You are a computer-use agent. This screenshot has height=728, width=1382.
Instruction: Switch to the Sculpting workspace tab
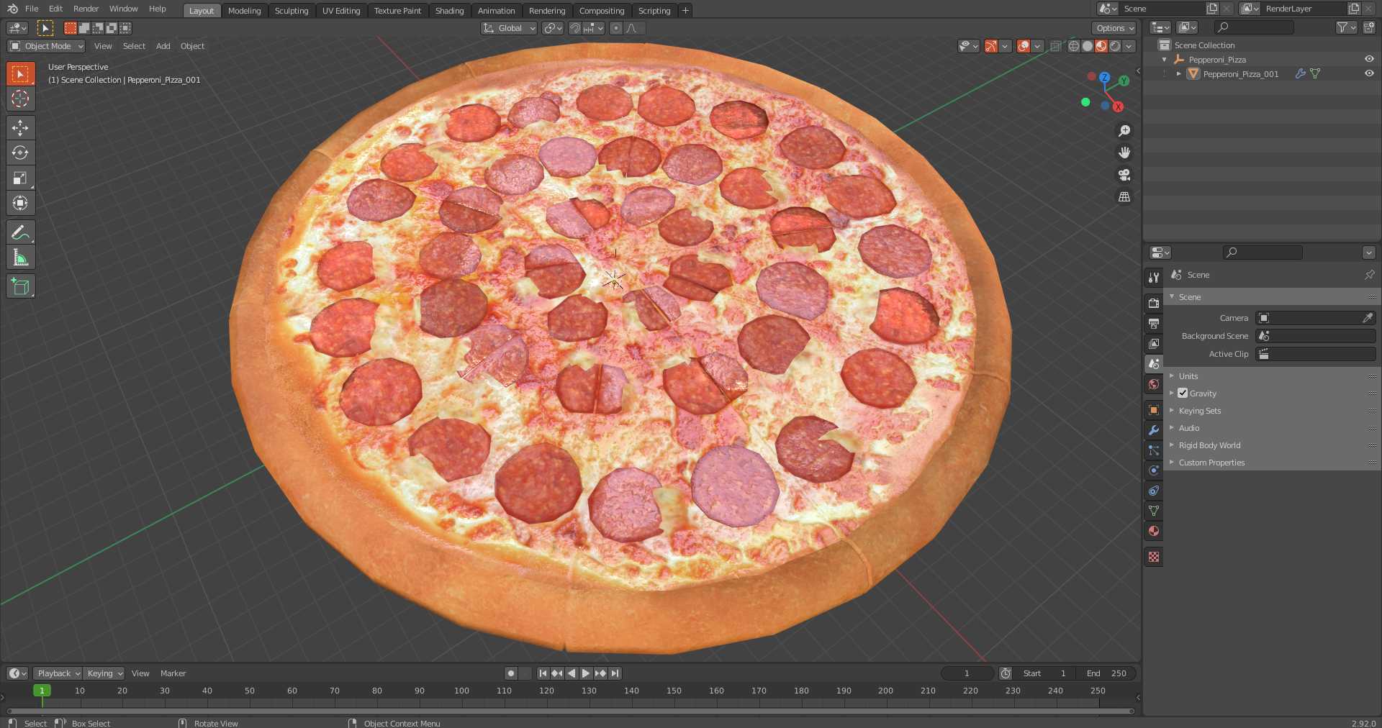pyautogui.click(x=292, y=11)
